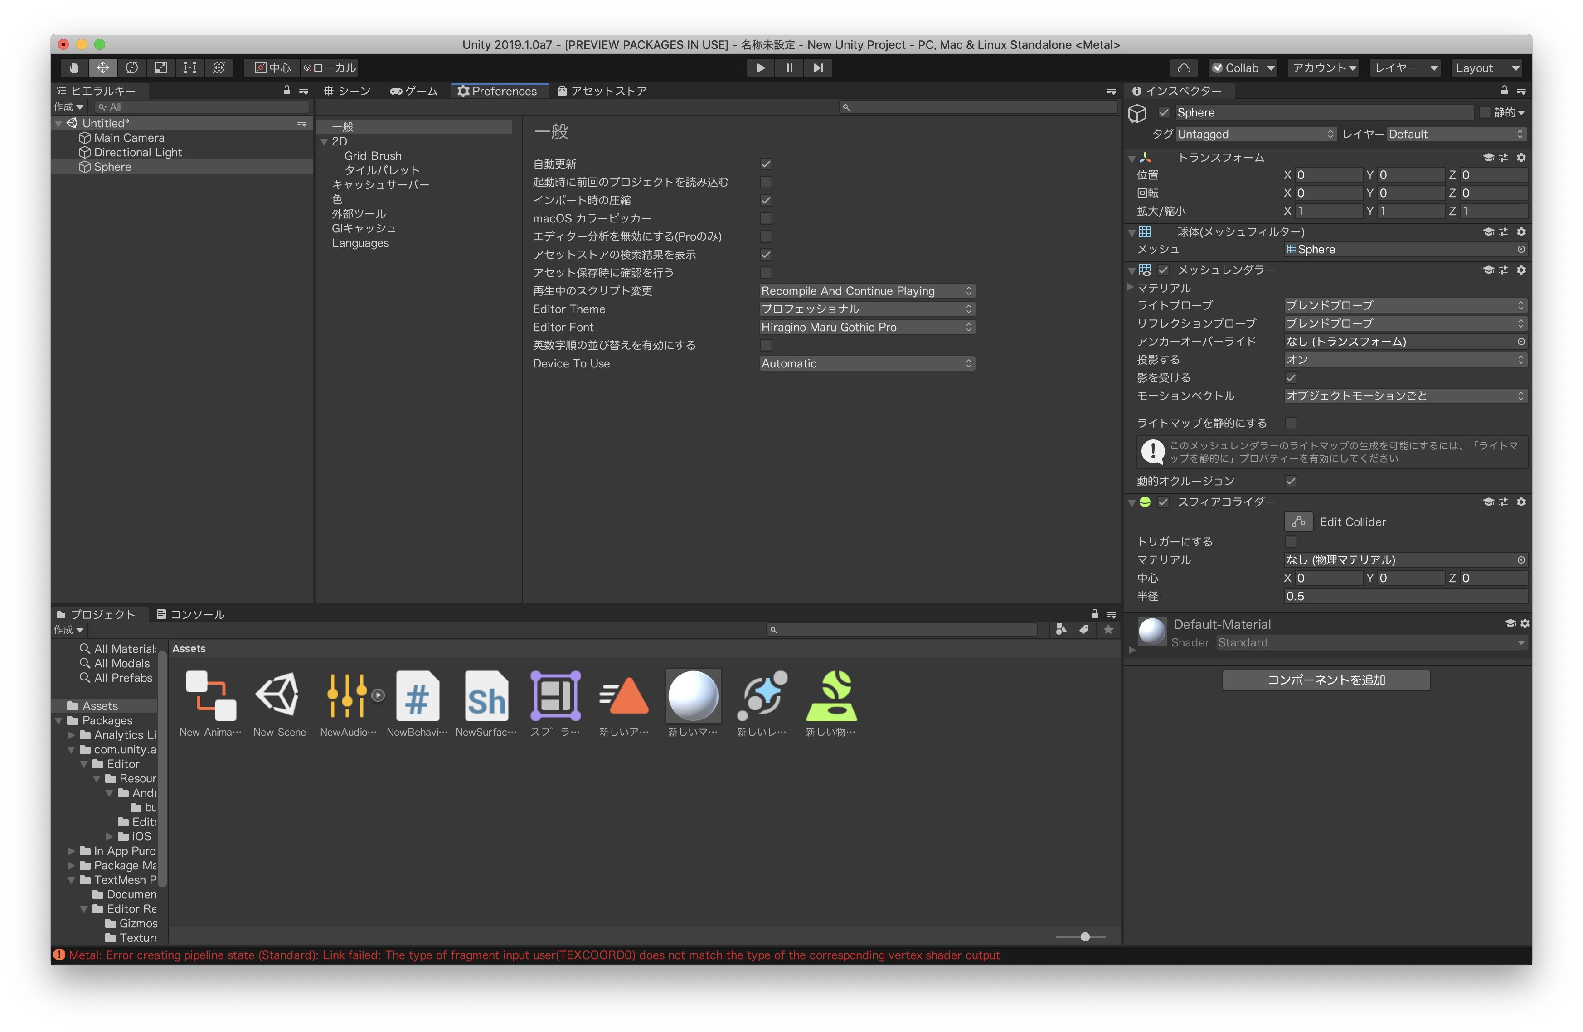Enable the macOS カラーピッカー checkbox
This screenshot has height=1032, width=1583.
click(766, 219)
